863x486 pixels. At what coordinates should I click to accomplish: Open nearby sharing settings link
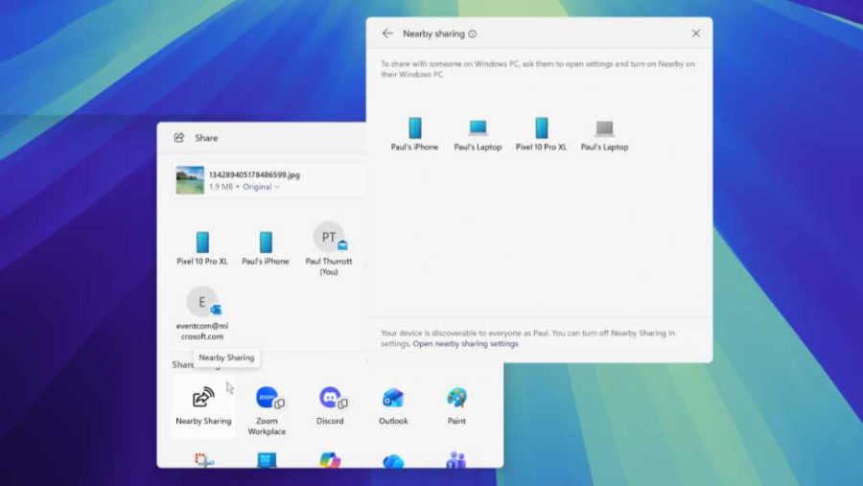(466, 343)
